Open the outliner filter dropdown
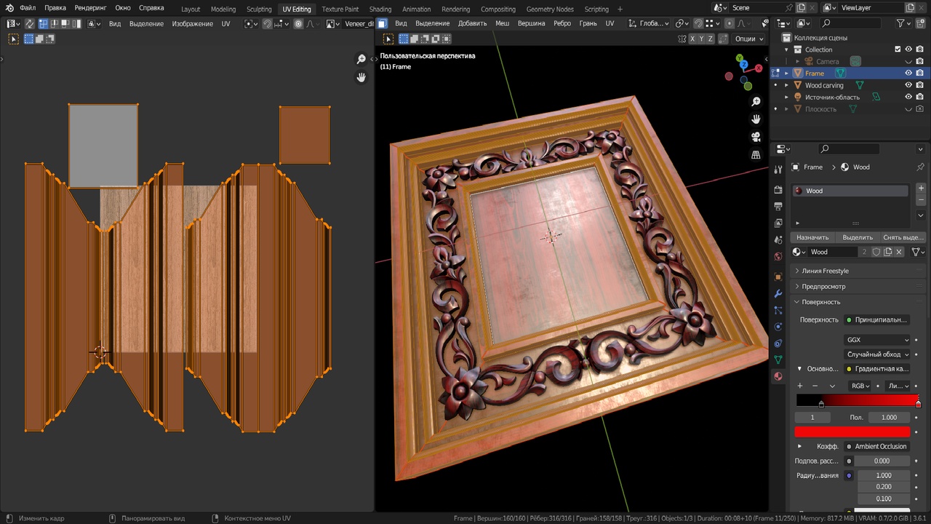 (904, 23)
